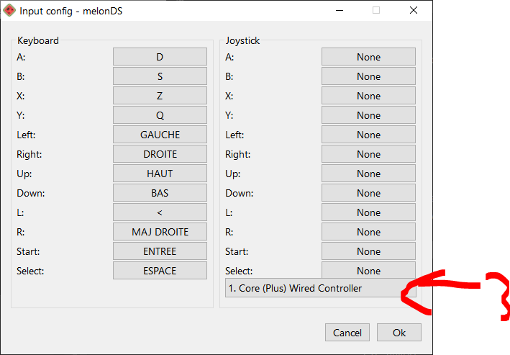Remap keyboard X key button 'Z'

tap(160, 96)
